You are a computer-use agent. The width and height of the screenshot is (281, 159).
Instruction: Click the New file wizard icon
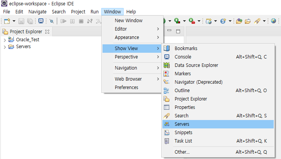[7, 21]
